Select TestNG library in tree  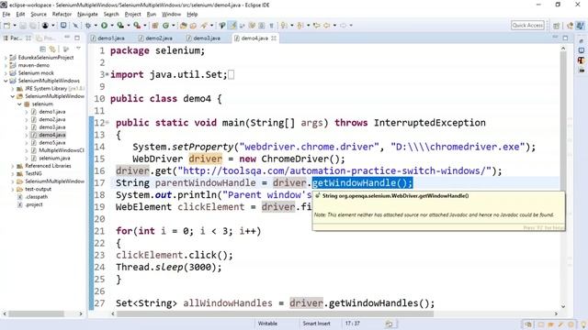click(33, 173)
